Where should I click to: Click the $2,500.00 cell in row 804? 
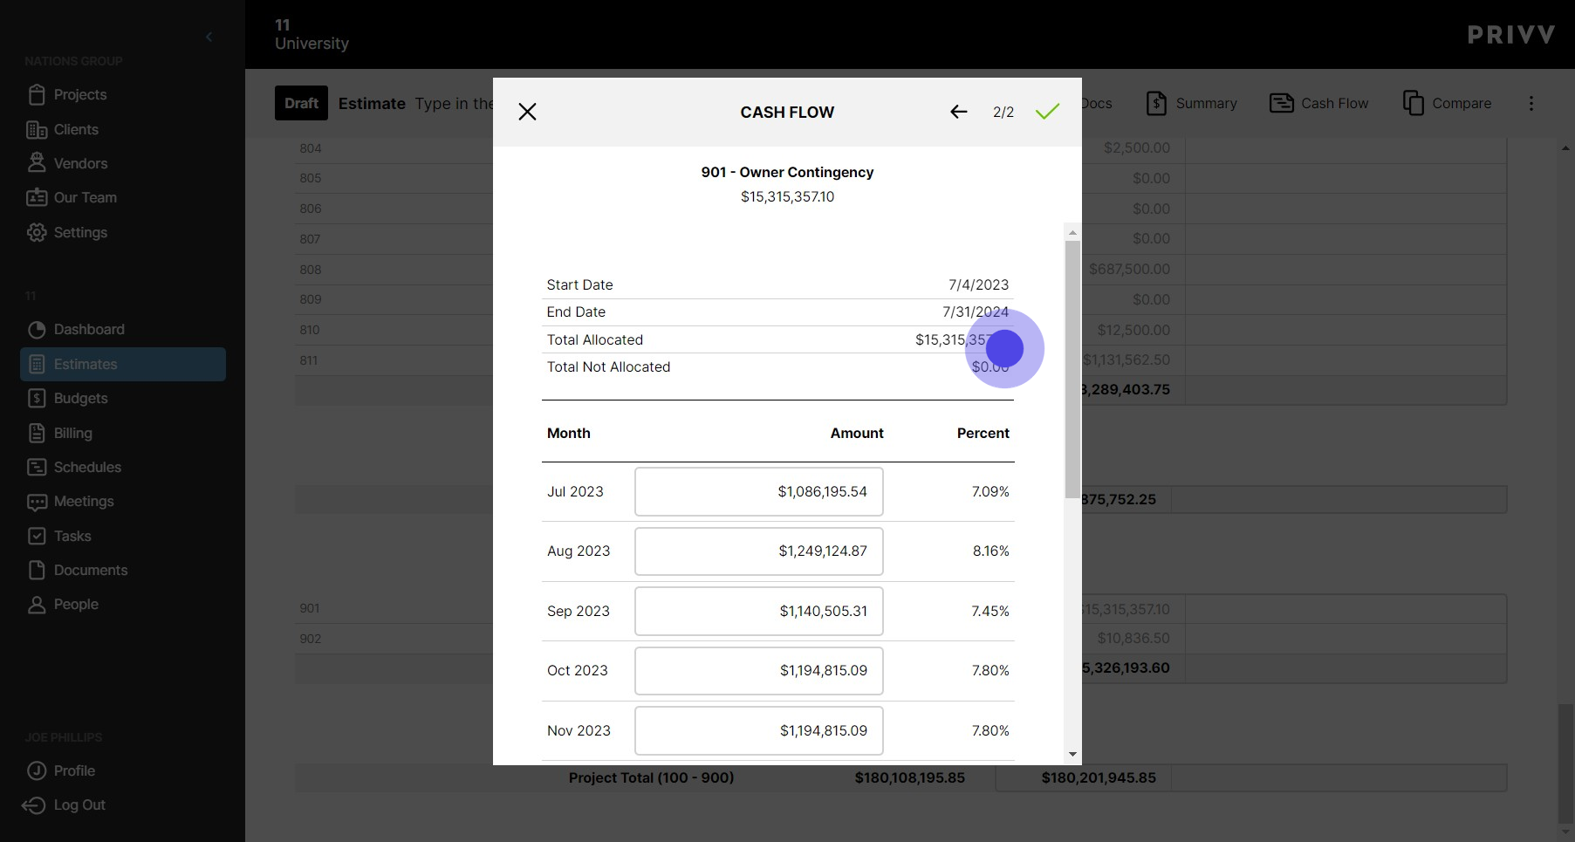tap(1136, 147)
